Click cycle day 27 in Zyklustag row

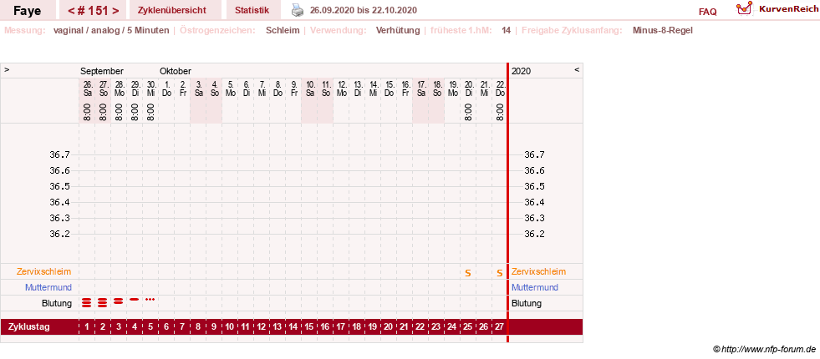pyautogui.click(x=500, y=327)
